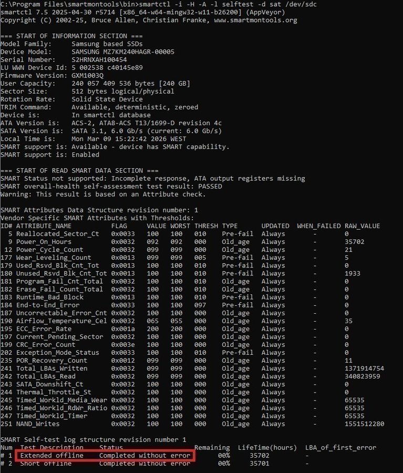Click the Reallocated_Sector_Ct attribute row

pos(57,234)
